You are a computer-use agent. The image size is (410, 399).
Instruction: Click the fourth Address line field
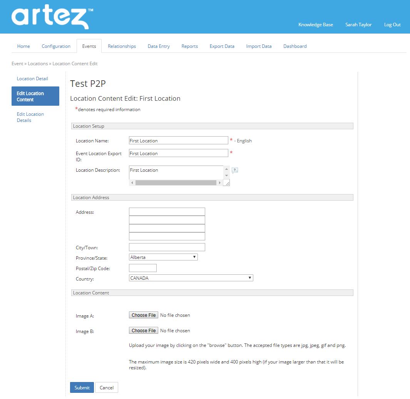167,236
